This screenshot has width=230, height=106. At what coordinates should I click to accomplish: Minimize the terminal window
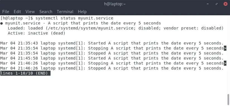[208, 4]
